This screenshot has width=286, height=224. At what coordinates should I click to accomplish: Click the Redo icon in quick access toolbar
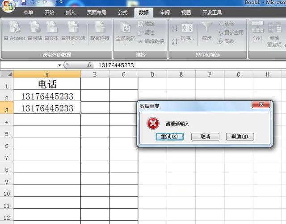[45, 2]
